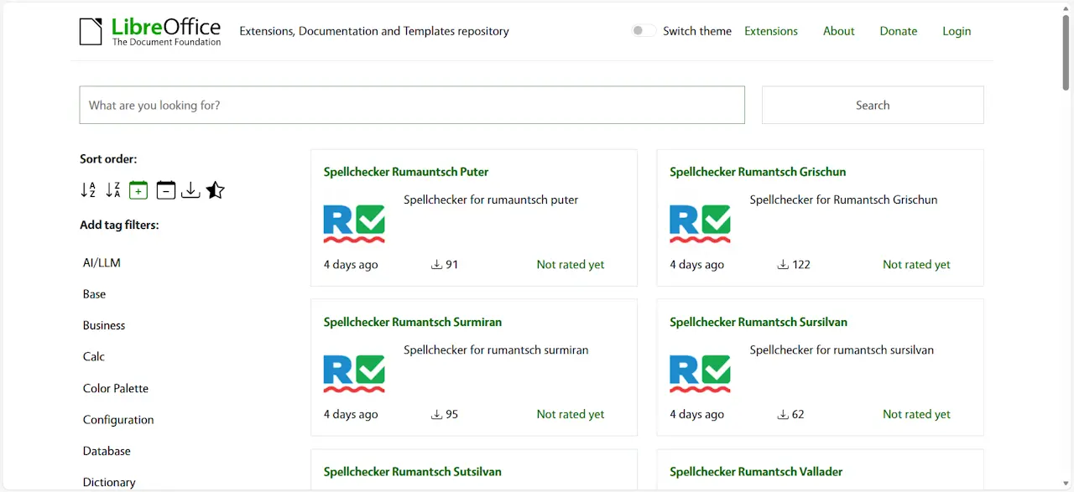Open the About page

click(x=838, y=31)
